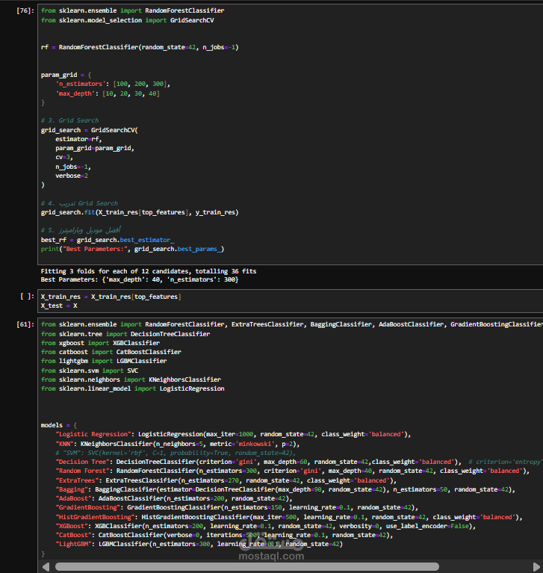Click 'from xgboost import XGBClassifier' line
Viewport: 543px width, 573px height.
coord(101,343)
